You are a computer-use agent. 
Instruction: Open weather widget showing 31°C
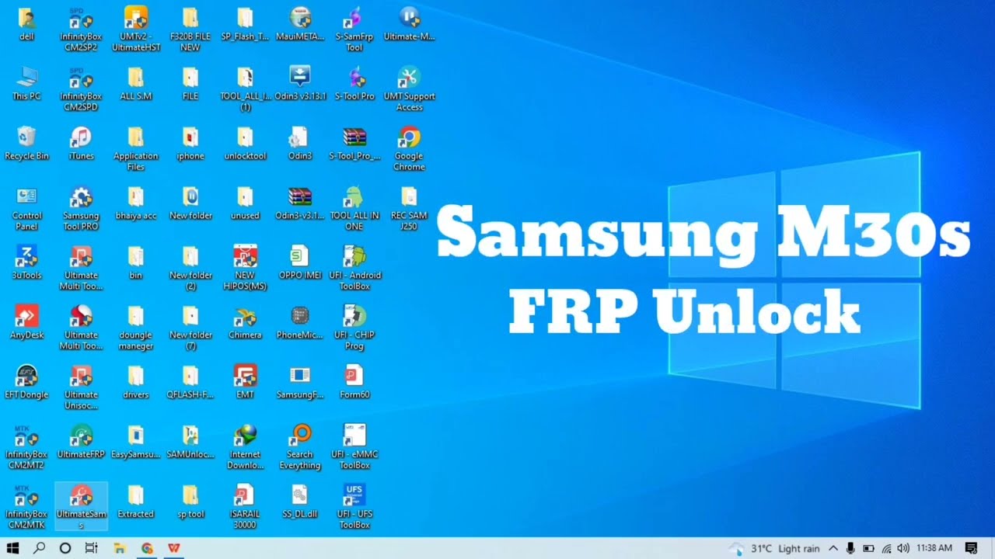pos(774,548)
